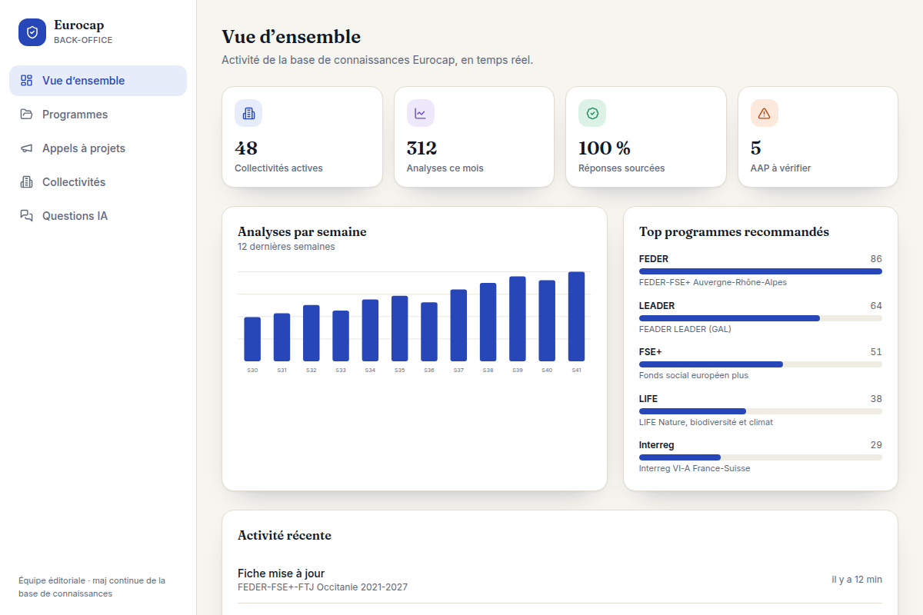Click the FEDER score value 86

[876, 259]
